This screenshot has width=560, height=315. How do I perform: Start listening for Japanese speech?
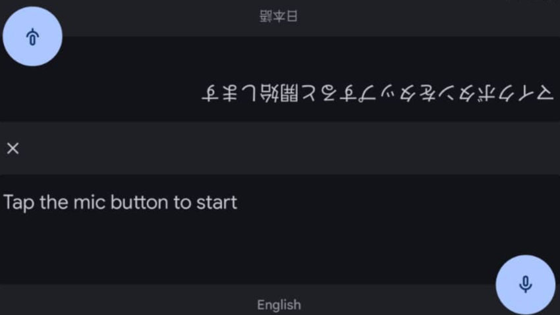[32, 36]
